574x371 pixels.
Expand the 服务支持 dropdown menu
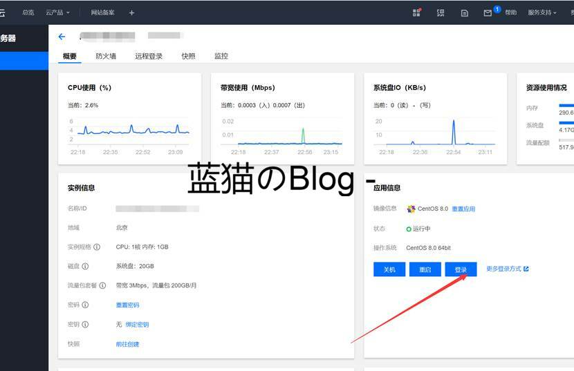pos(542,12)
